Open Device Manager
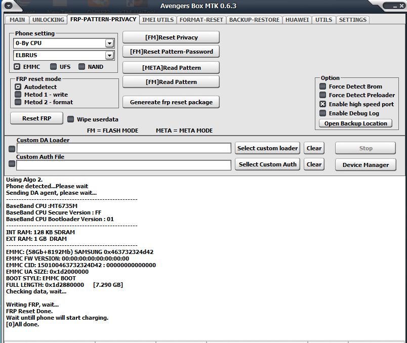 (x=365, y=165)
